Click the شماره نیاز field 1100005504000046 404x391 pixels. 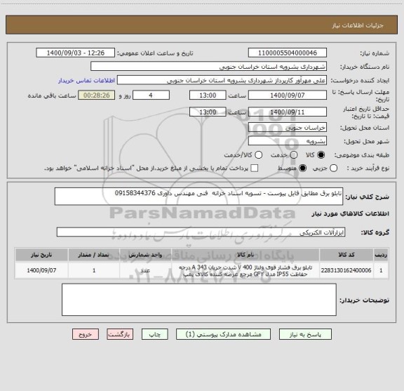tap(288, 53)
